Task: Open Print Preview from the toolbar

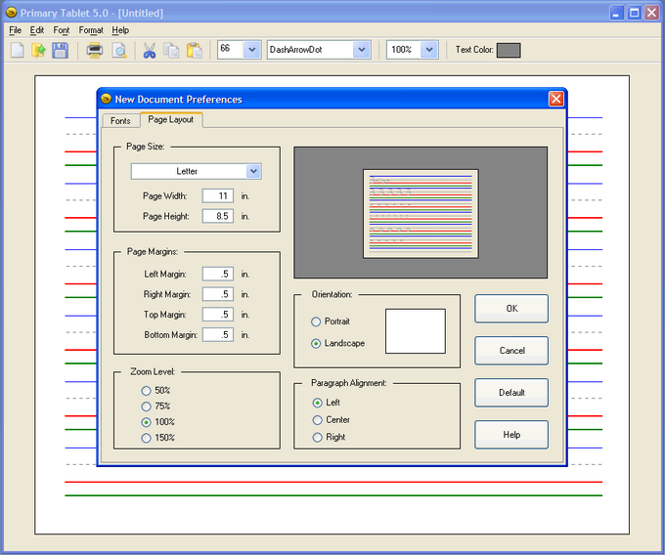Action: click(118, 50)
